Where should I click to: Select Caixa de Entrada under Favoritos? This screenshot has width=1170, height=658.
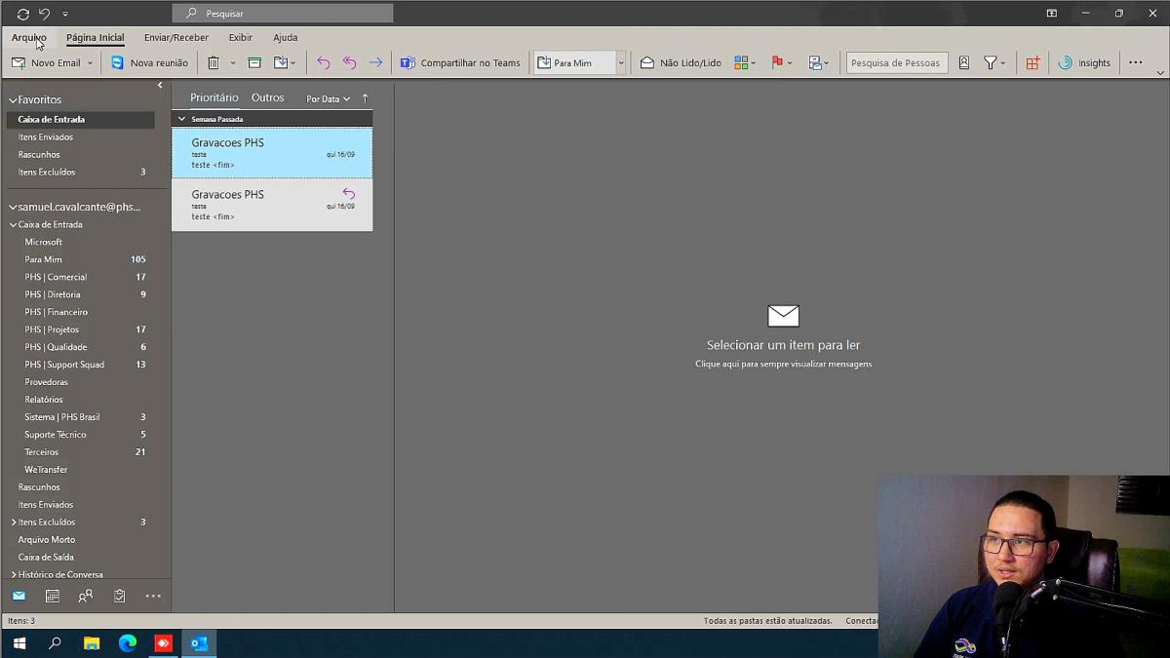pyautogui.click(x=80, y=119)
